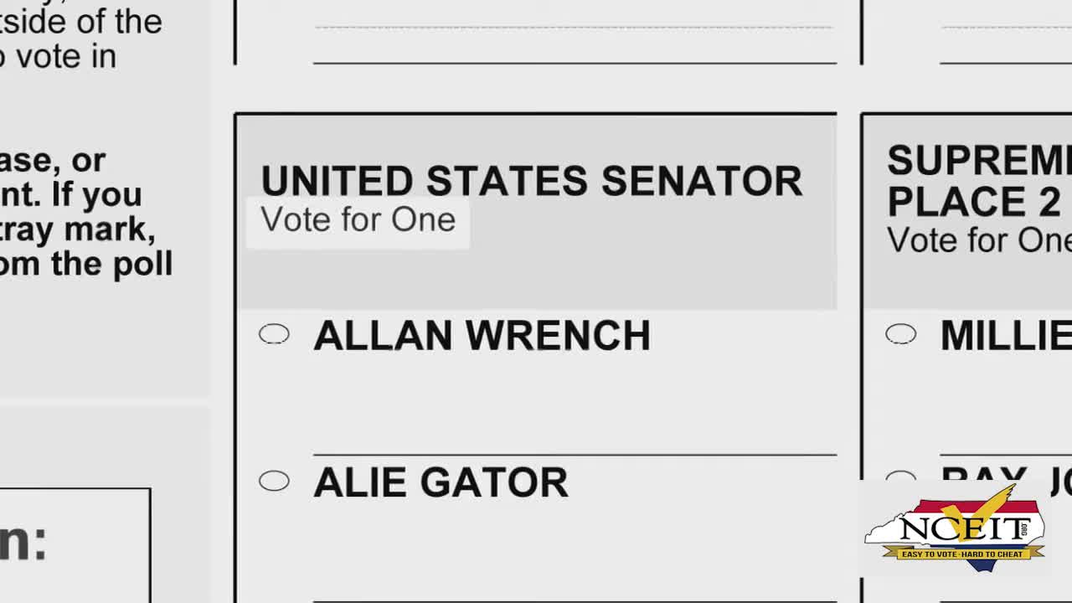Viewport: 1072px width, 603px height.
Task: Click the 'tside of the' instruction text
Action: pos(80,22)
